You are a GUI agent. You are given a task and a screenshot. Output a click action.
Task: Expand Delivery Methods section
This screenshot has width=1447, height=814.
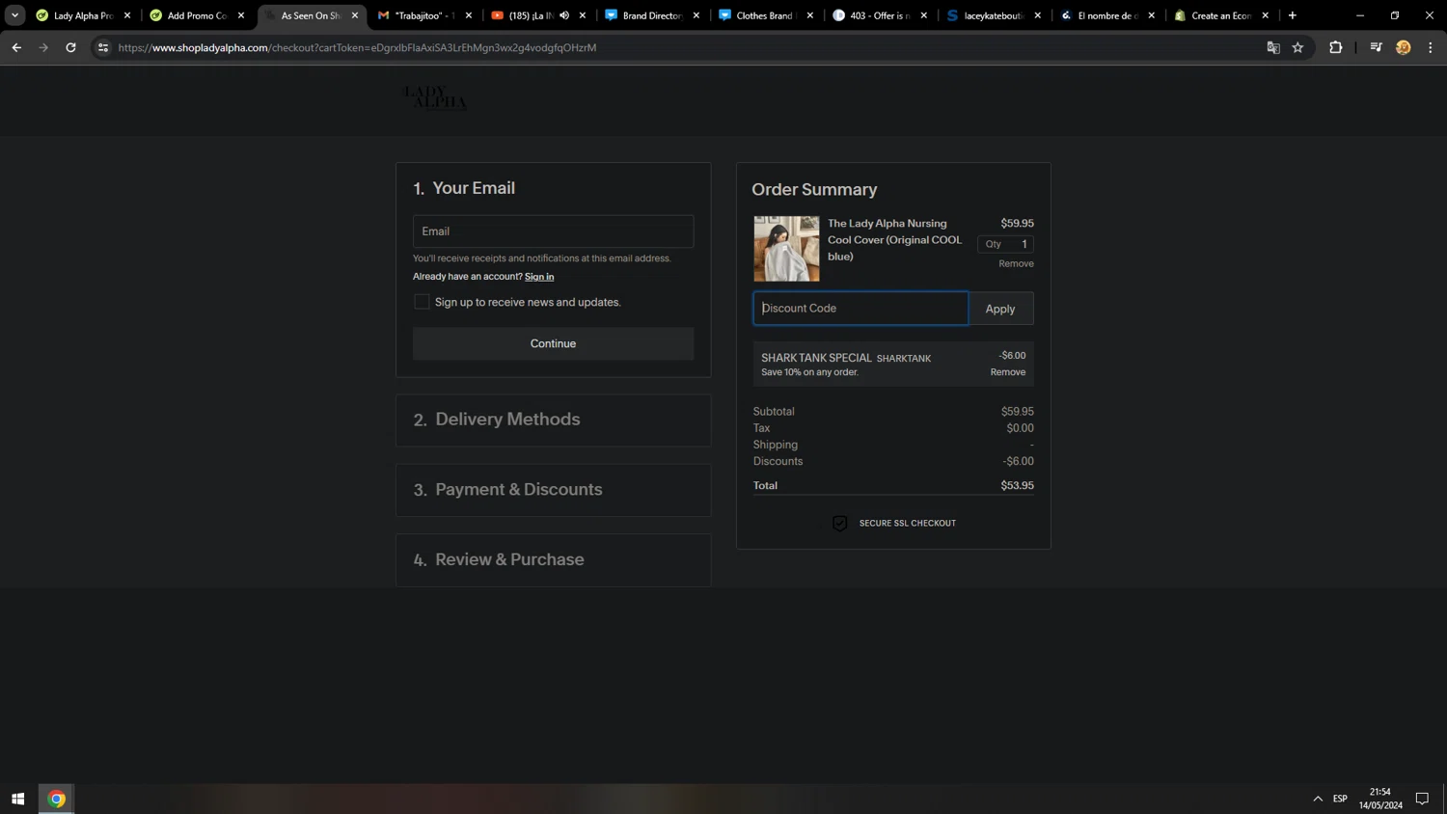[x=553, y=420]
